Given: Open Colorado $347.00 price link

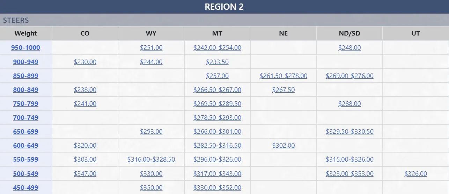Looking at the screenshot, I should point(85,174).
